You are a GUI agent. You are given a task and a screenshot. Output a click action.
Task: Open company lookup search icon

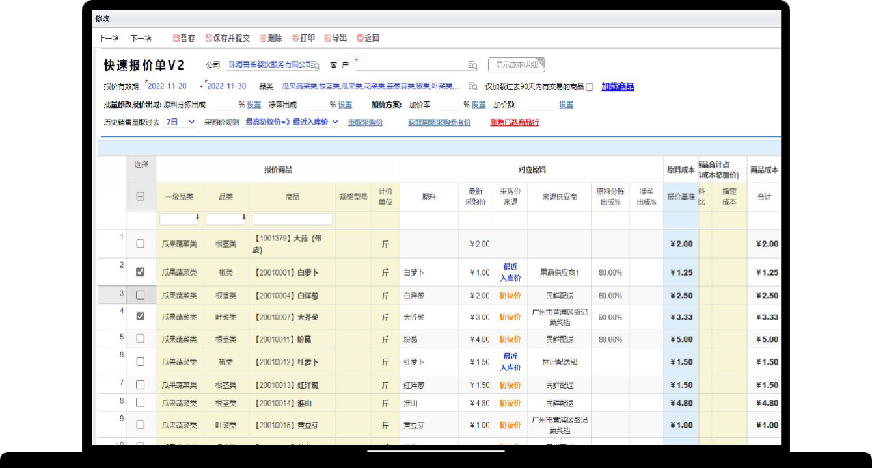click(315, 65)
